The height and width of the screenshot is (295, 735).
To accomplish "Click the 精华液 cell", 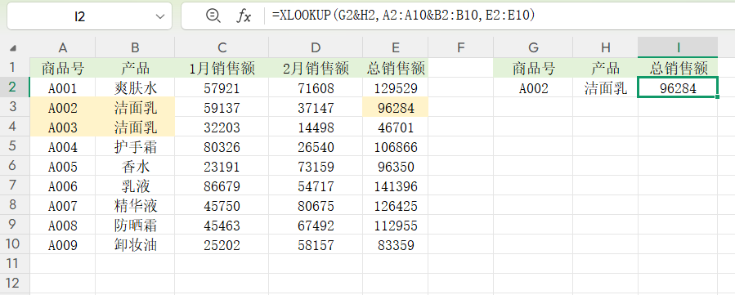I will coord(135,206).
